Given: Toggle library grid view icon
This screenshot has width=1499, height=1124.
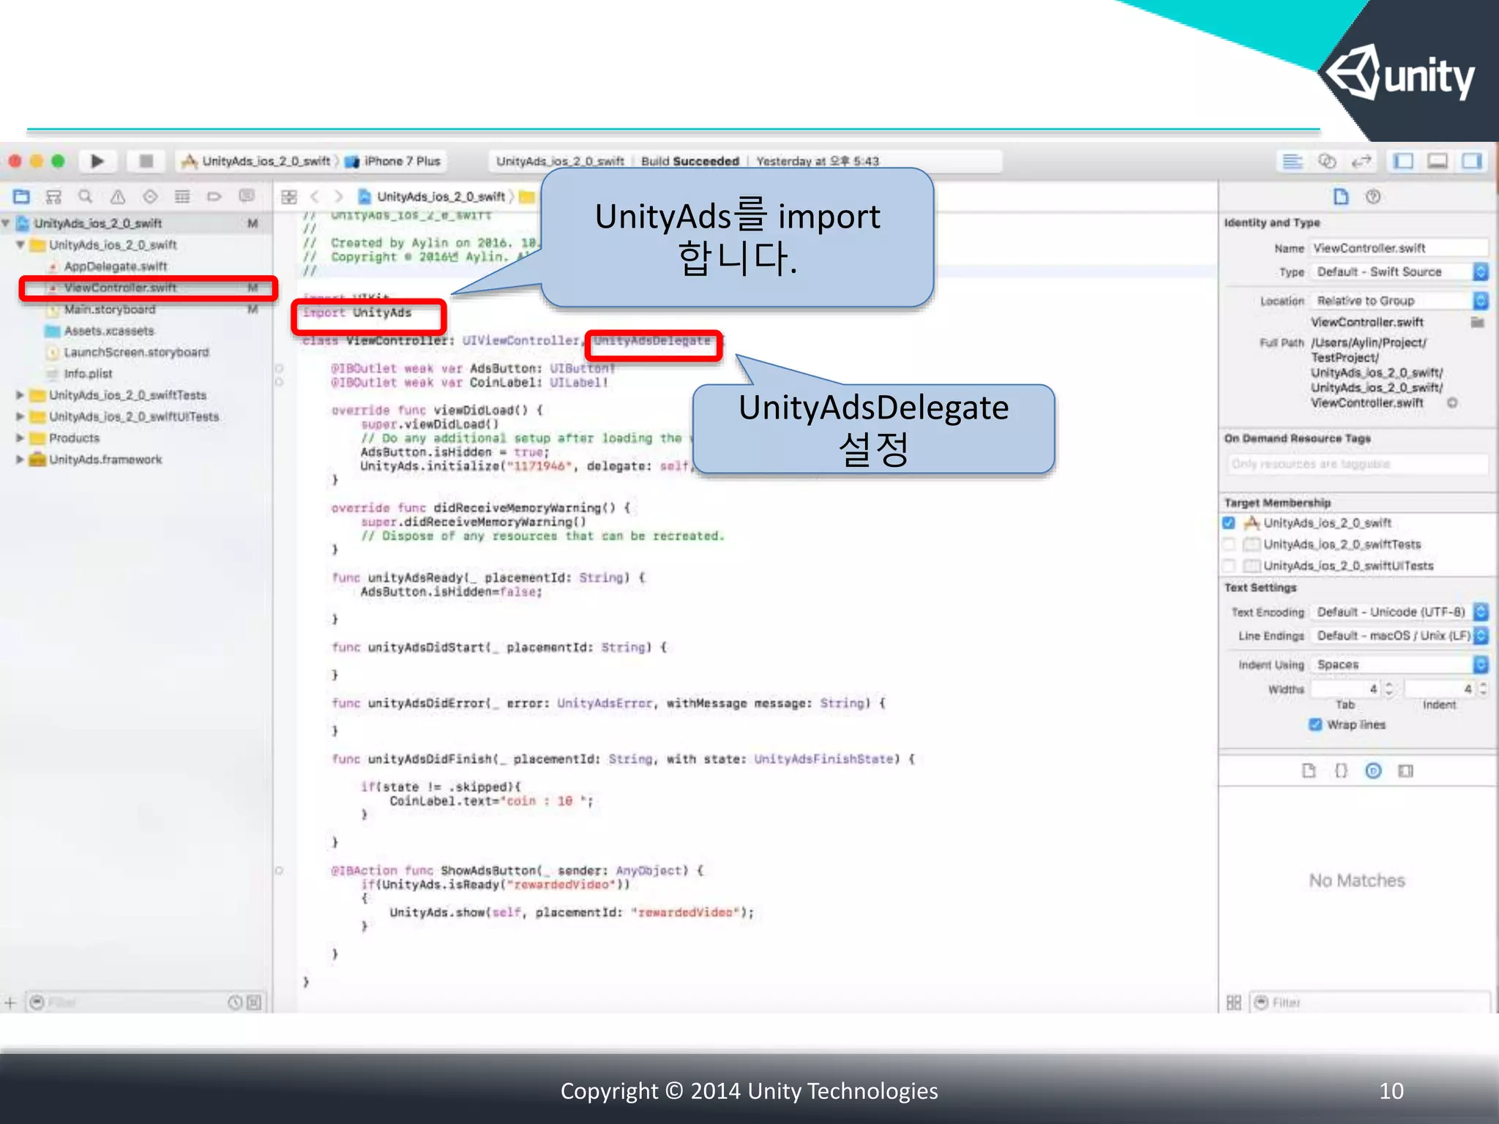Looking at the screenshot, I should pos(1233,1003).
